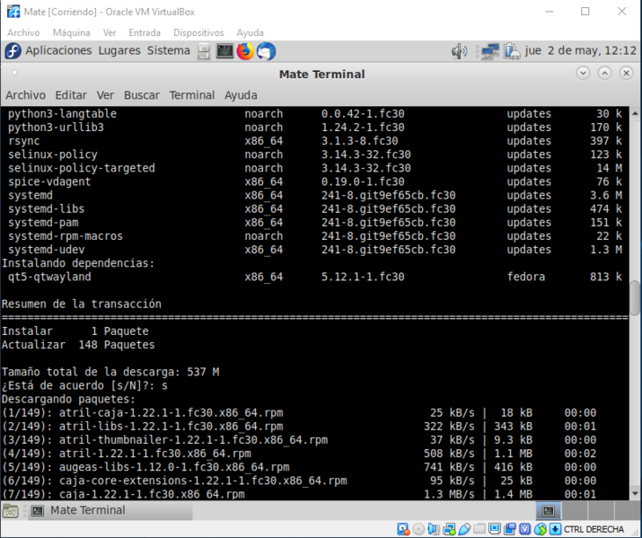The width and height of the screenshot is (642, 538).
Task: Click VirtualBox network adapters status icon
Action: click(449, 529)
